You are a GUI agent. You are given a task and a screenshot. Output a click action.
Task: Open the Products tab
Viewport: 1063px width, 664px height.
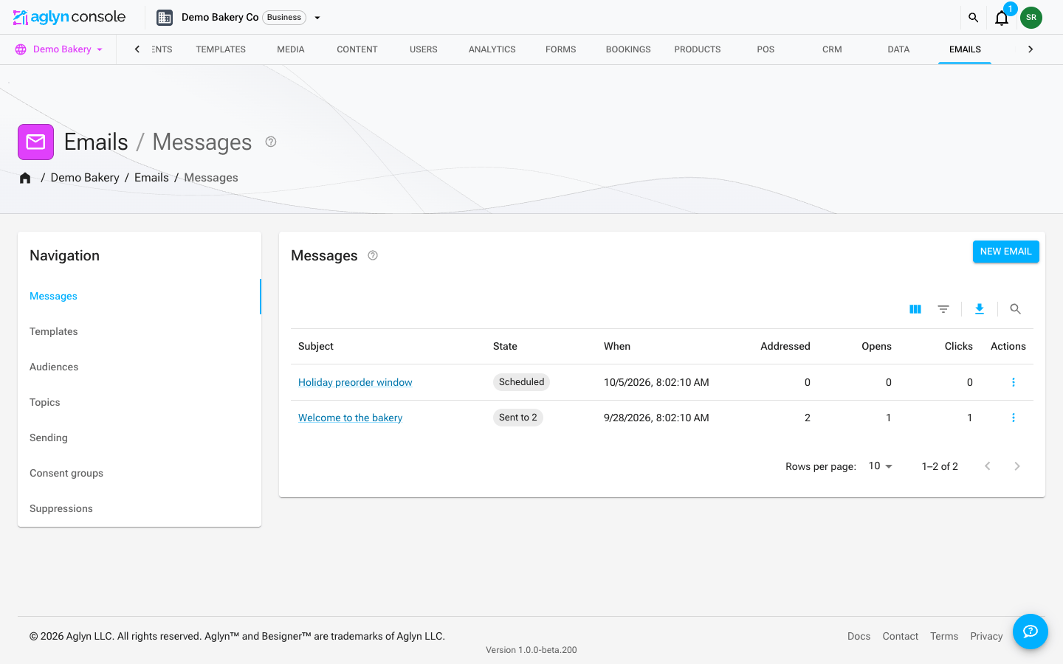click(x=698, y=49)
